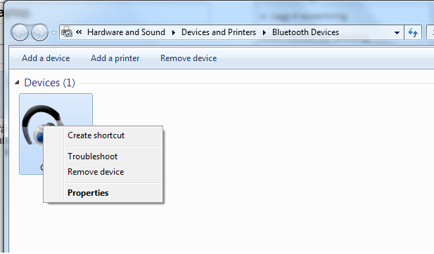Click Bluetooth Devices breadcrumb
Screen dimensions: 434x254
click(x=305, y=32)
